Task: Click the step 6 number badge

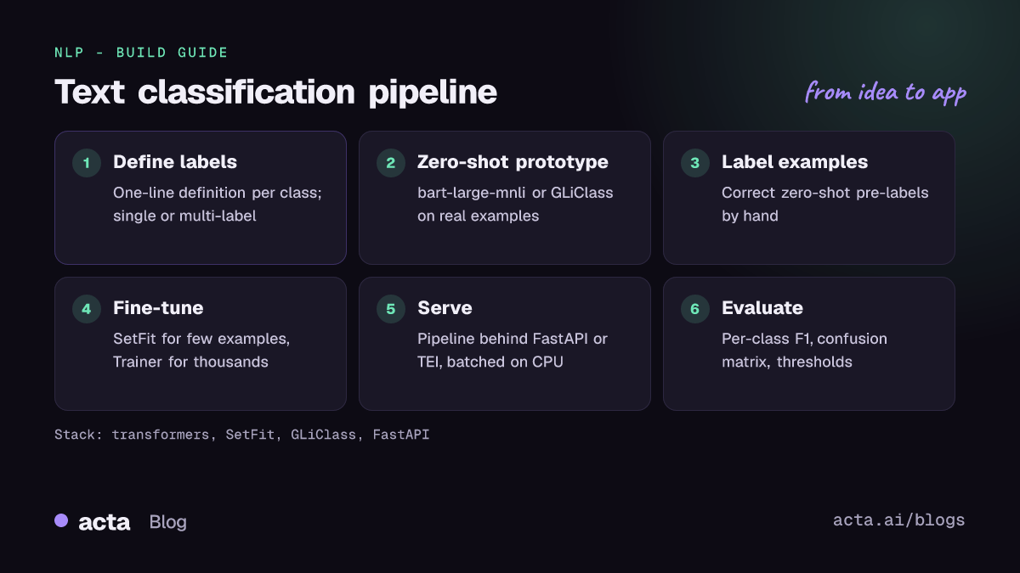Action: click(694, 309)
